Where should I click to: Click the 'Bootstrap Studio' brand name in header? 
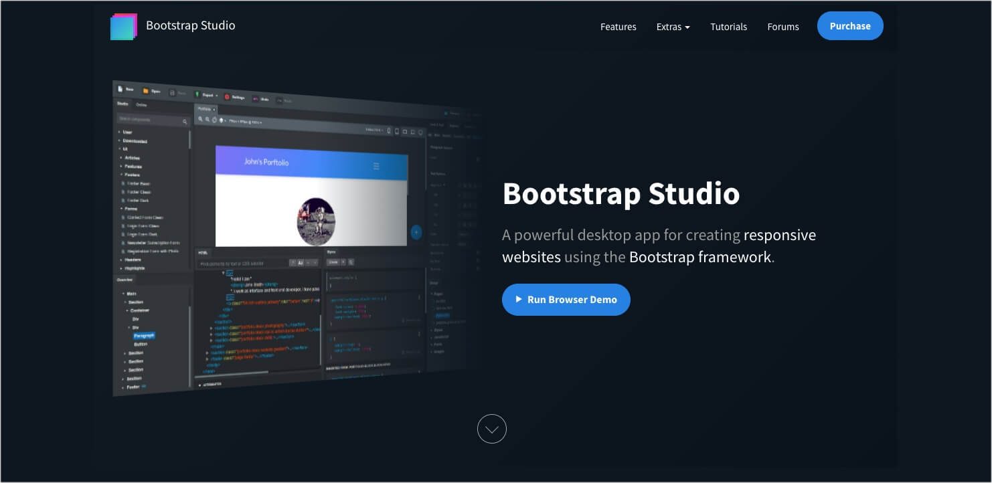[191, 25]
